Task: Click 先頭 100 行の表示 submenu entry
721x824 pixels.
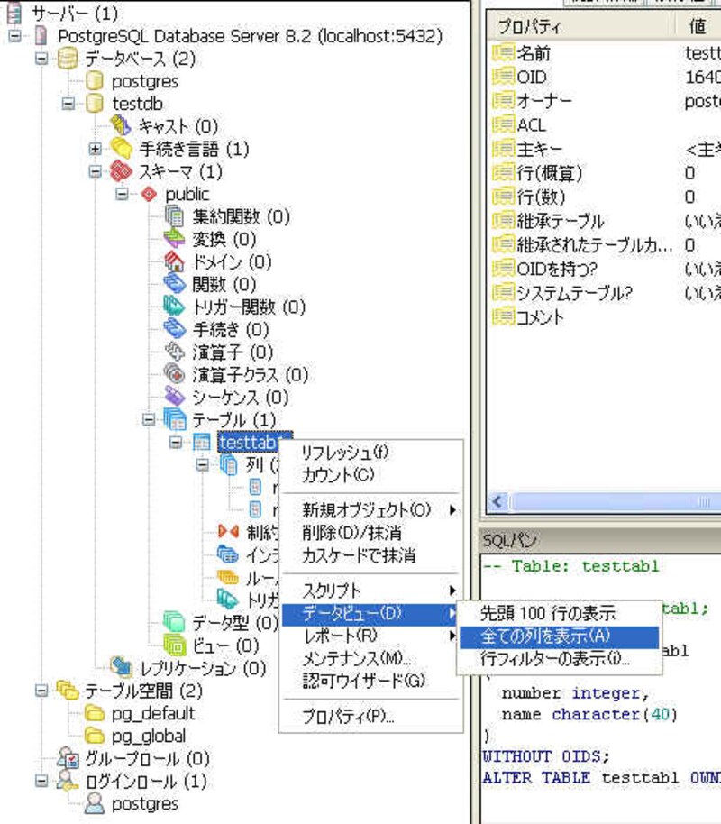Action: 548,614
